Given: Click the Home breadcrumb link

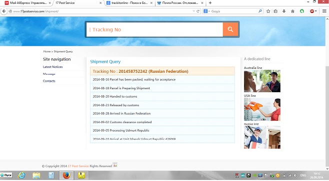Looking at the screenshot, I should (47, 51).
